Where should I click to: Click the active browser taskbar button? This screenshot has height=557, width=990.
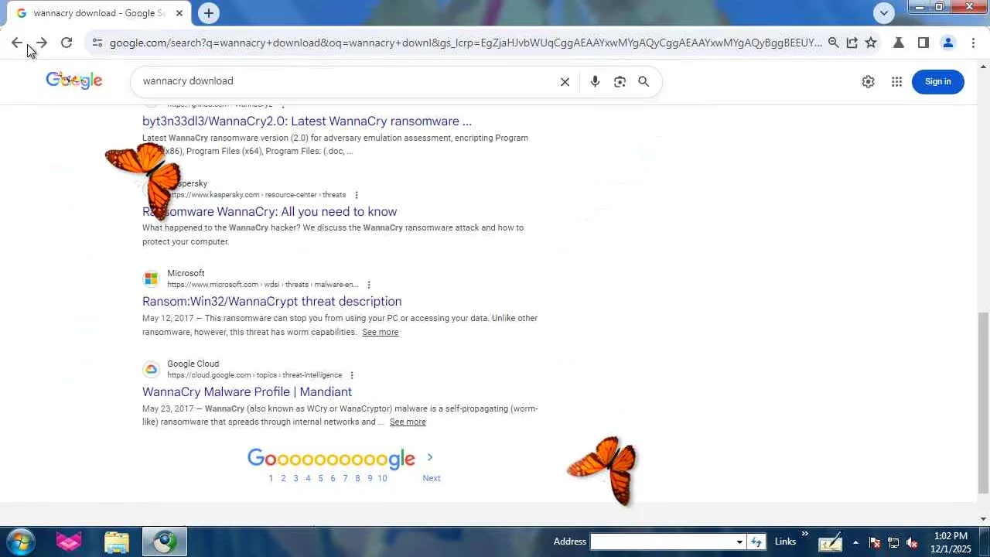164,542
